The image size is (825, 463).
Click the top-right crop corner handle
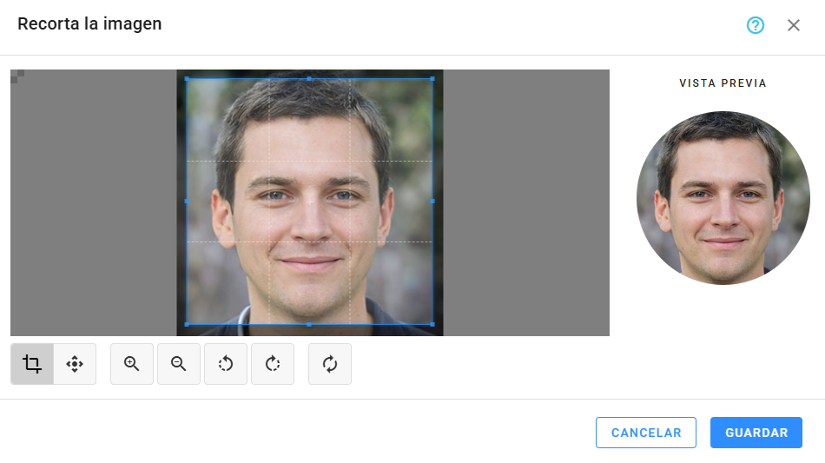click(x=432, y=78)
